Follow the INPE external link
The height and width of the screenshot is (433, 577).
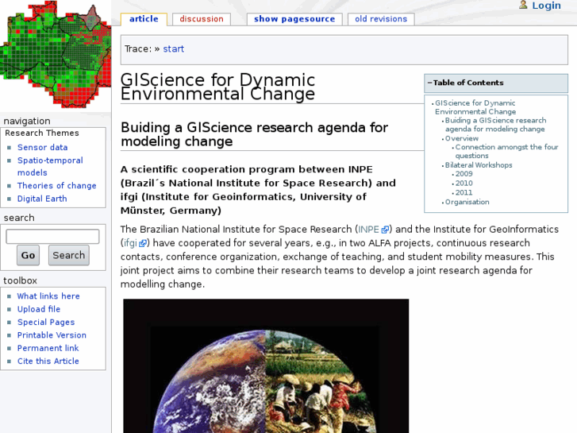click(369, 230)
